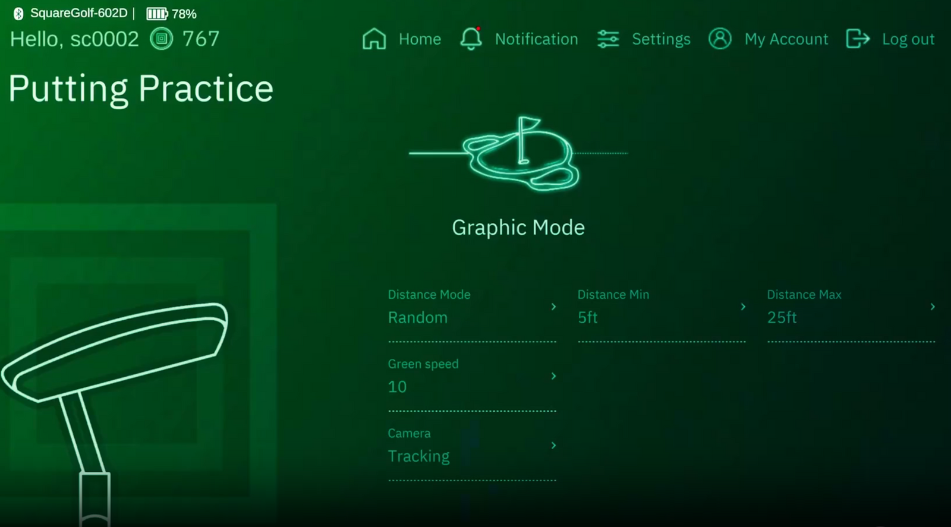Click the Log out arrow icon
This screenshot has height=527, width=951.
(x=858, y=39)
